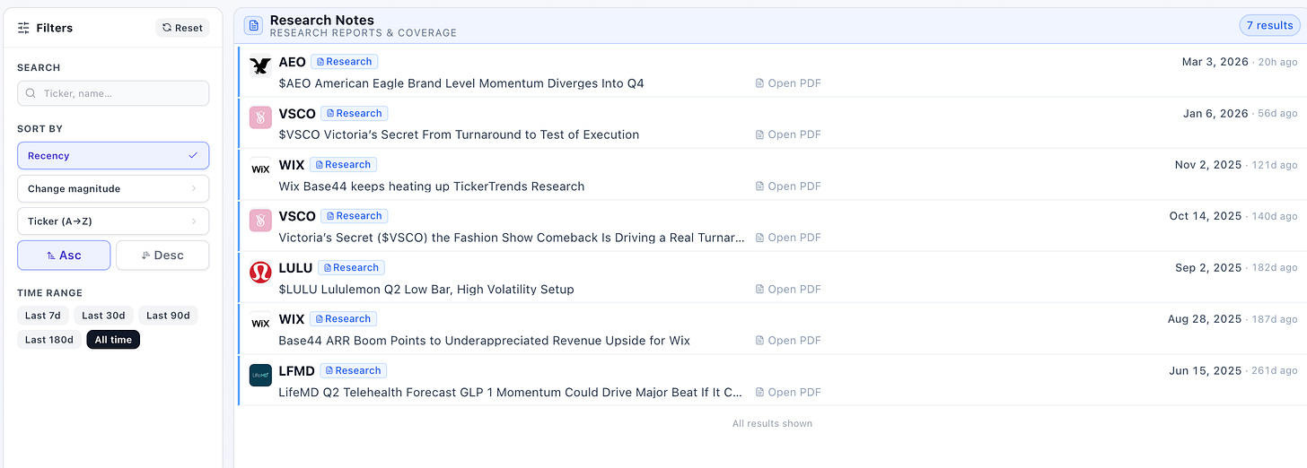Viewport: 1307px width, 468px height.
Task: Click the Filters sliders icon
Action: [24, 28]
